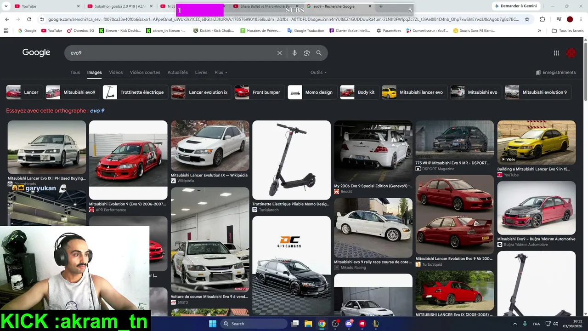Click the taskbar microphone status icon
Image resolution: width=588 pixels, height=331 pixels.
coord(525,324)
